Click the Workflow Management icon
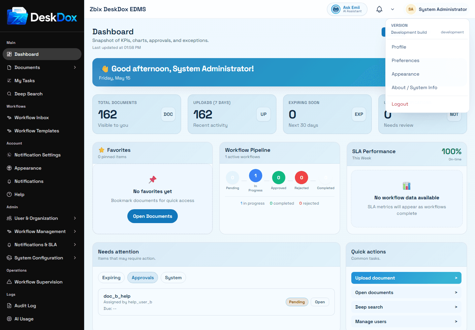 9,231
